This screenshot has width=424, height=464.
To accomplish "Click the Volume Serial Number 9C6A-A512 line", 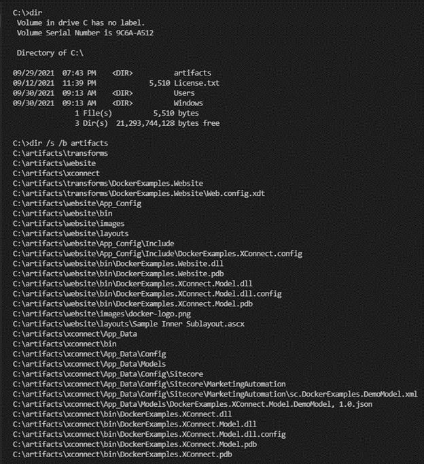I will click(85, 33).
